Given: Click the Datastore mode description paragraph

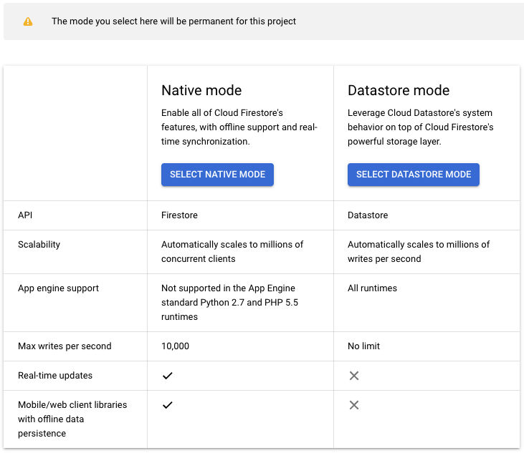Looking at the screenshot, I should point(420,127).
